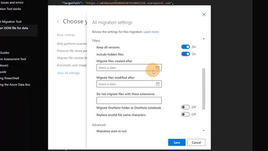This screenshot has height=151, width=268.
Task: Open View all settings link
Action: (68, 73)
